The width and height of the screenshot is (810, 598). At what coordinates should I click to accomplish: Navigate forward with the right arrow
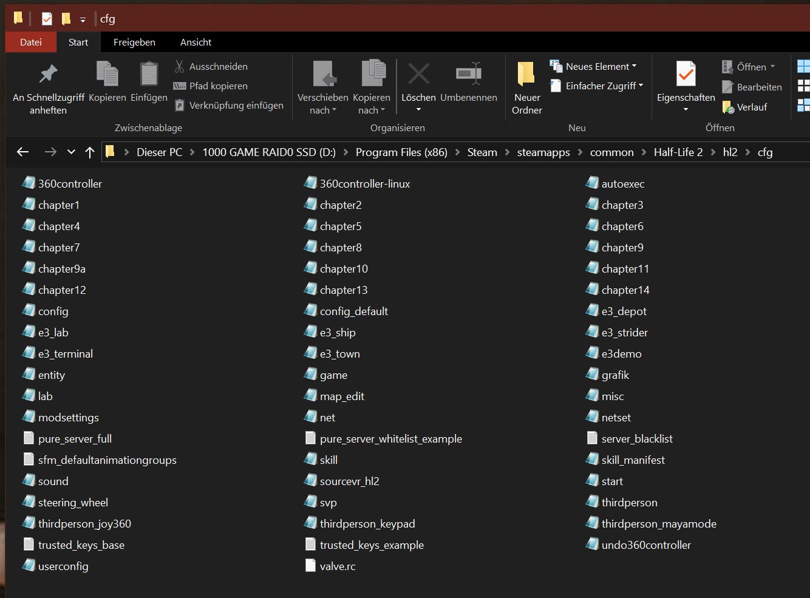coord(50,152)
